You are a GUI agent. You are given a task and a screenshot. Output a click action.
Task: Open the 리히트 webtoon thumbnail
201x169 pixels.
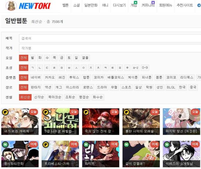(x=100, y=154)
